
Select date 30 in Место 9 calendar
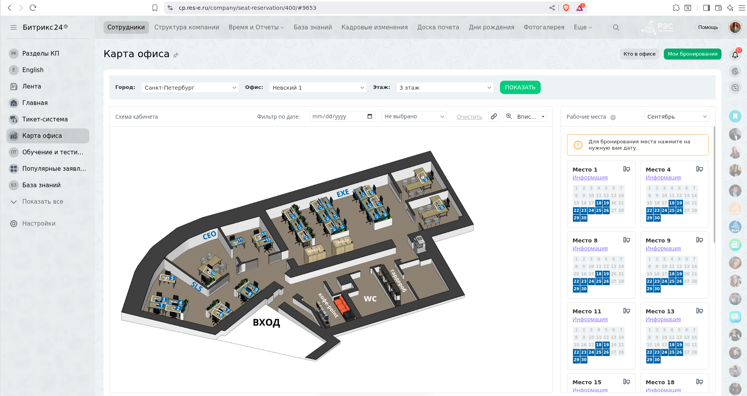[x=657, y=289]
